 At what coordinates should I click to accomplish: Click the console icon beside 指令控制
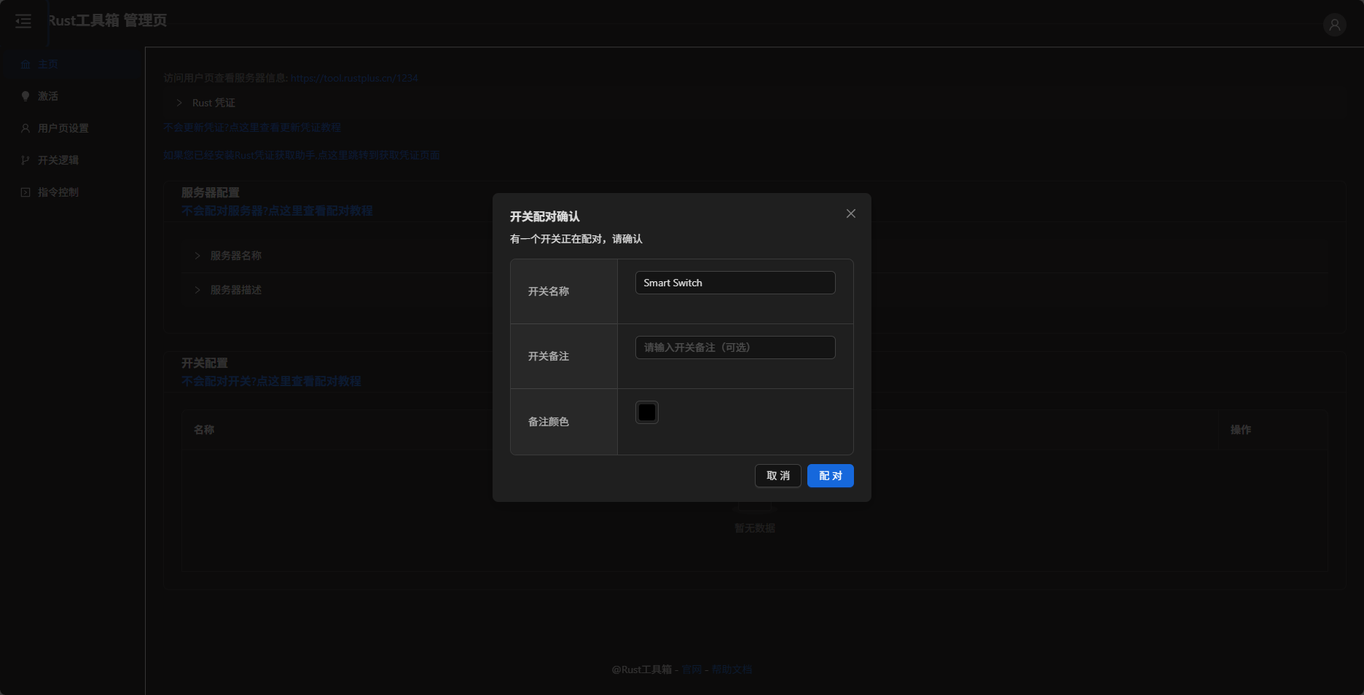[26, 192]
